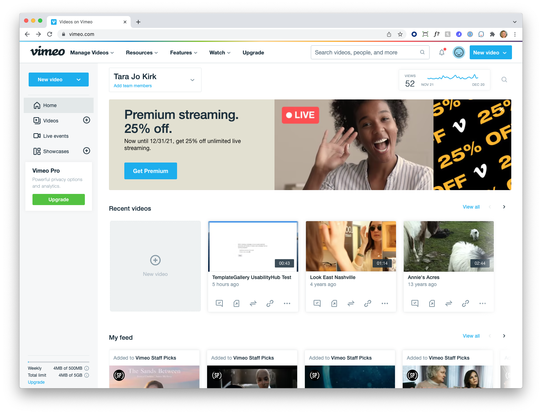Click the Get Premium button

point(151,171)
